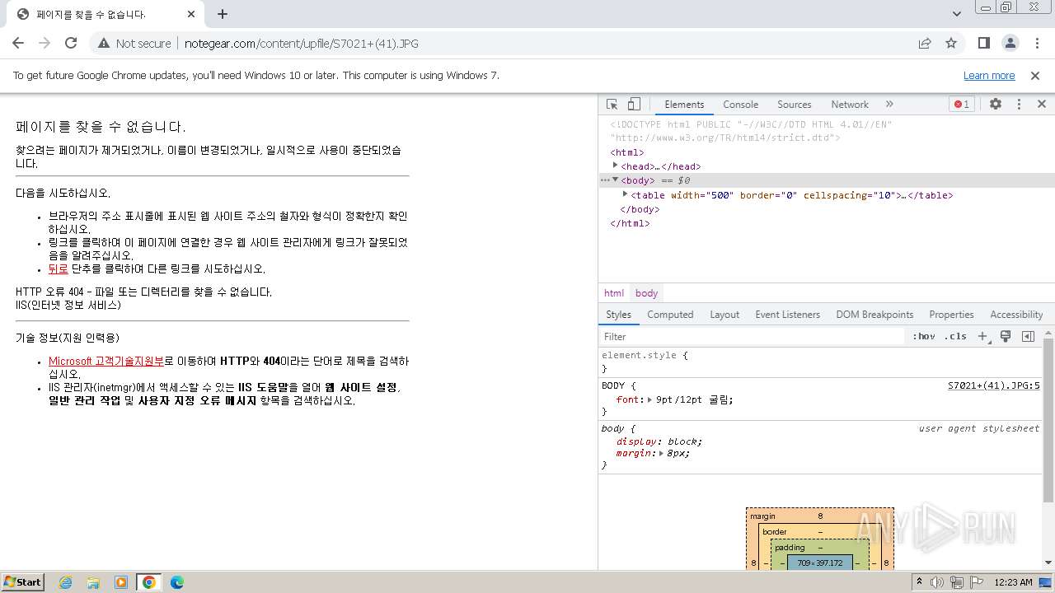Viewport: 1055px width, 593px height.
Task: Open the Properties tab
Action: click(951, 315)
